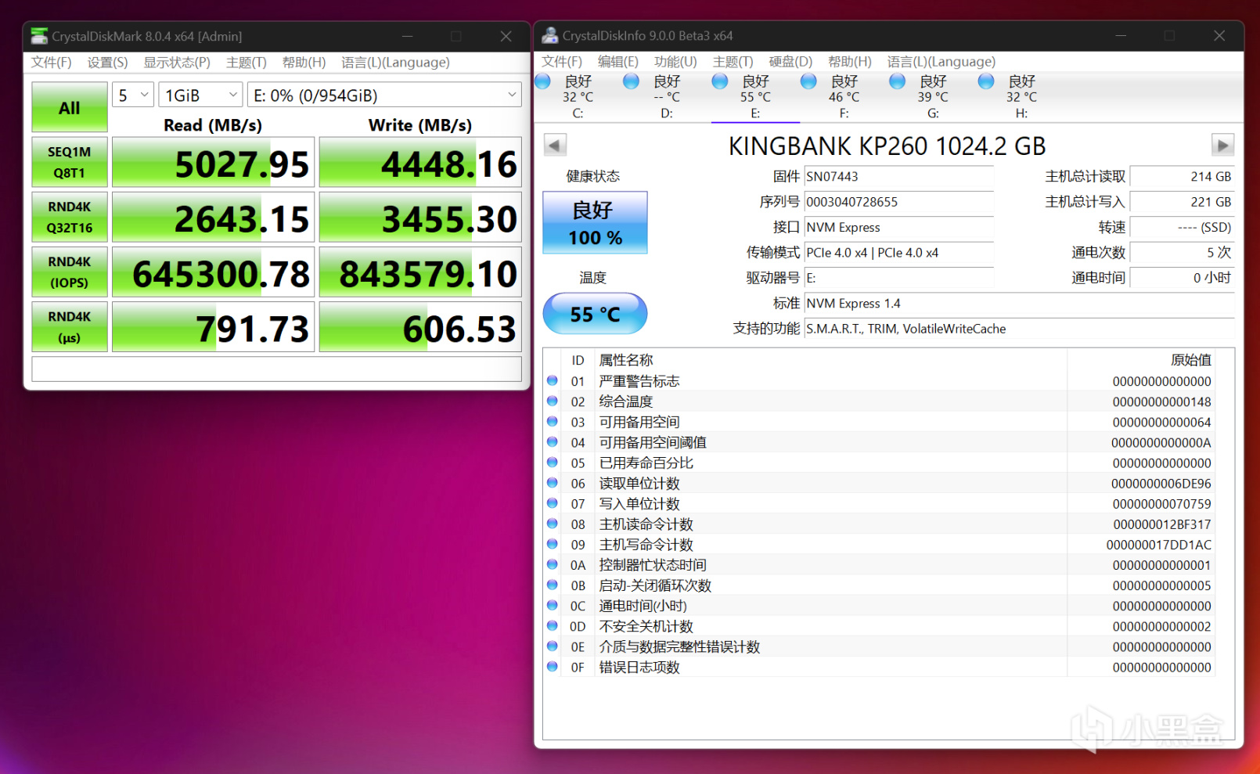
Task: Click status dot for attribute 09 主机写命令计数
Action: pyautogui.click(x=553, y=543)
